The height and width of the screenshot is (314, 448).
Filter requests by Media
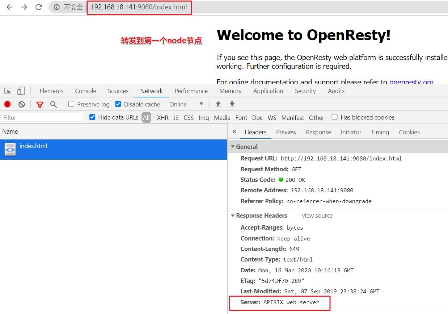[222, 117]
